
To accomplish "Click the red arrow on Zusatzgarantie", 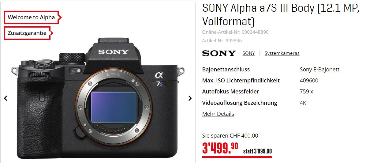I will tap(52, 33).
